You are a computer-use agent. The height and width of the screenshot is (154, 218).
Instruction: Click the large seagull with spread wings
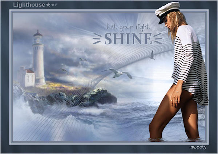[117, 73]
